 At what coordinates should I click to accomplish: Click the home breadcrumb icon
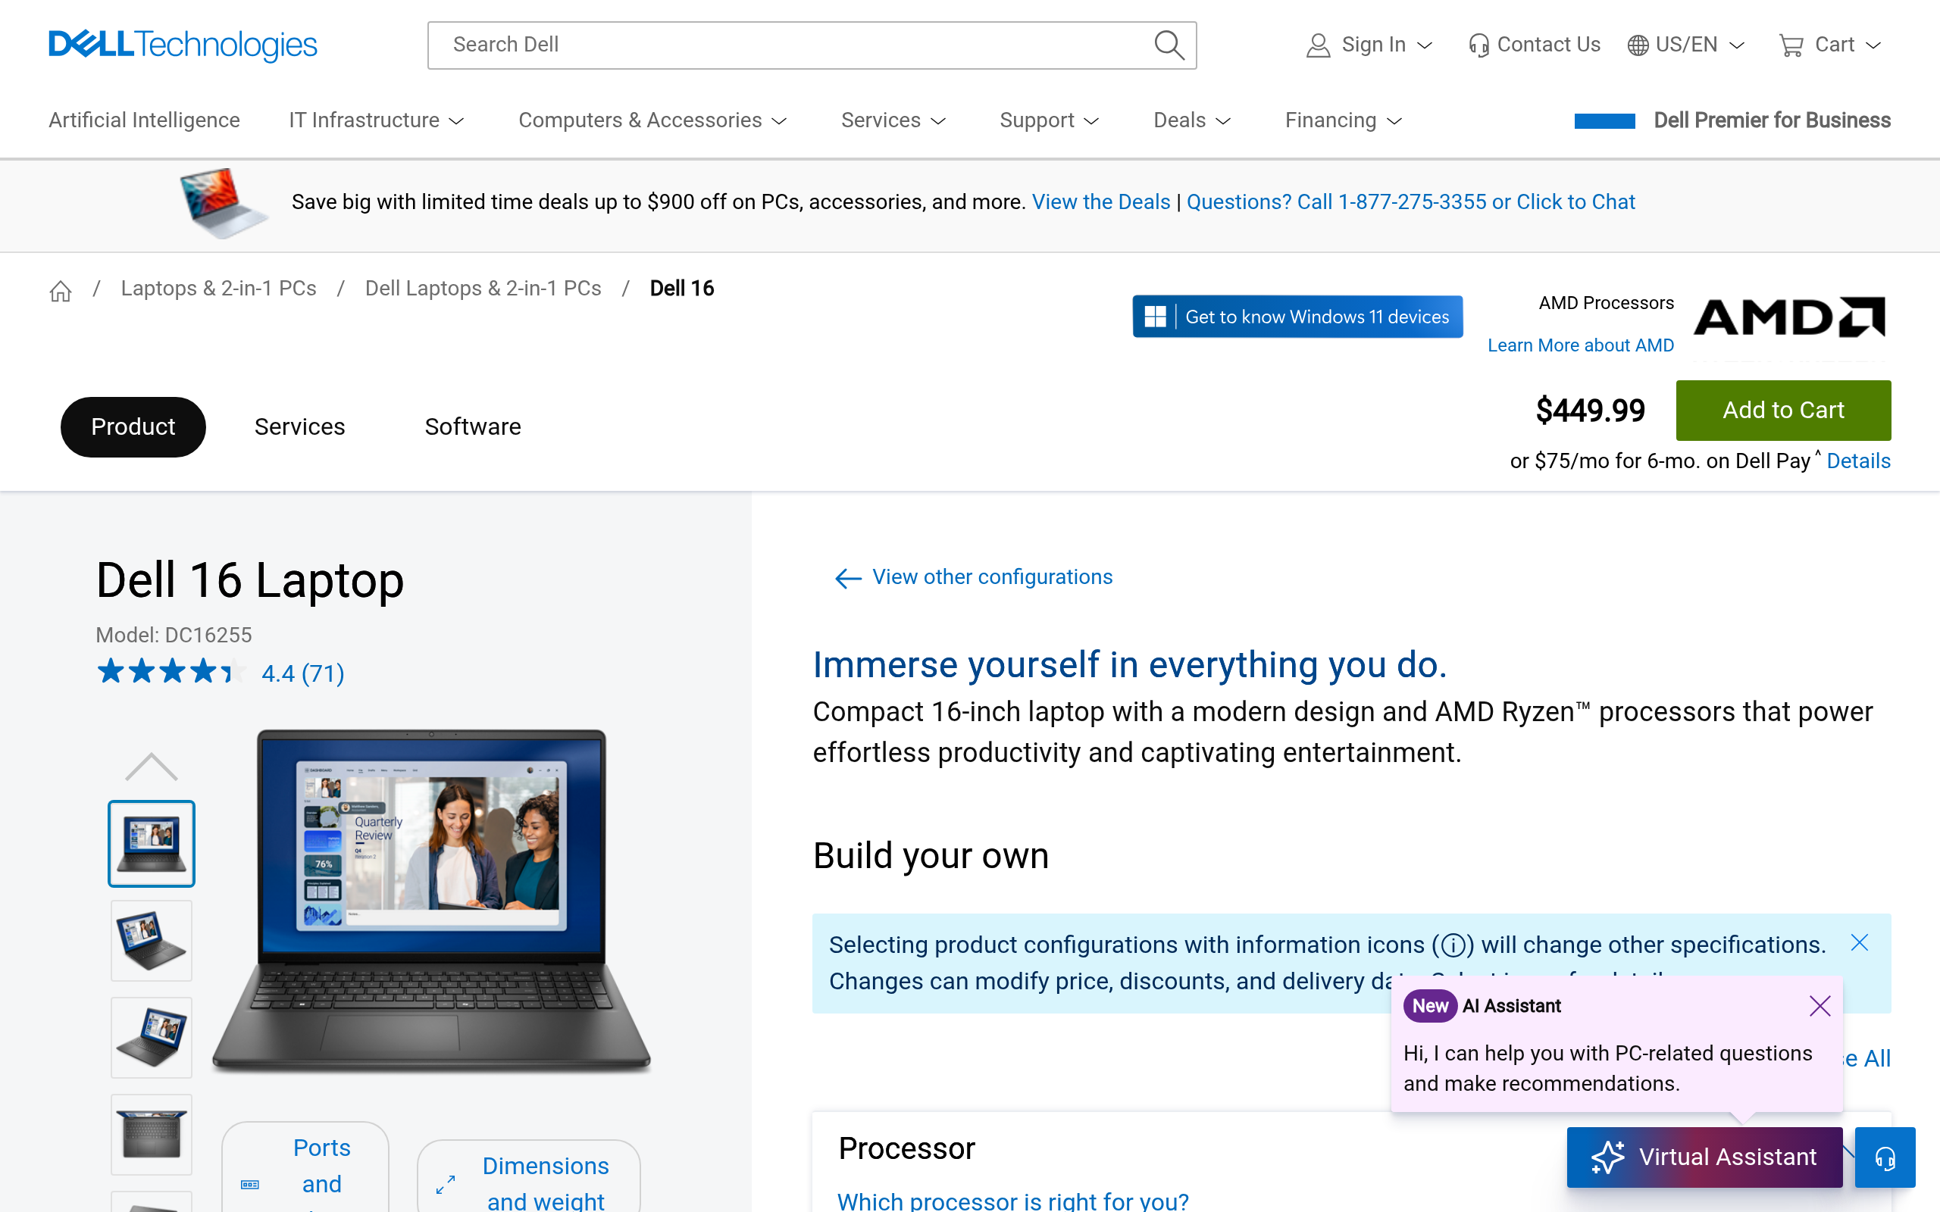click(x=60, y=290)
